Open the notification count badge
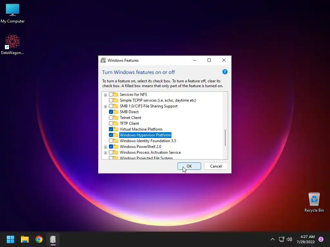Image resolution: width=330 pixels, height=247 pixels. pos(321,239)
